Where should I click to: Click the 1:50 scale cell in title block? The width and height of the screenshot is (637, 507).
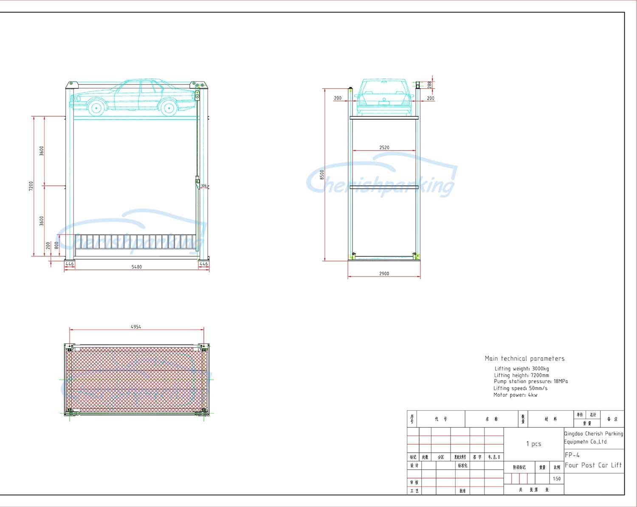coord(557,479)
